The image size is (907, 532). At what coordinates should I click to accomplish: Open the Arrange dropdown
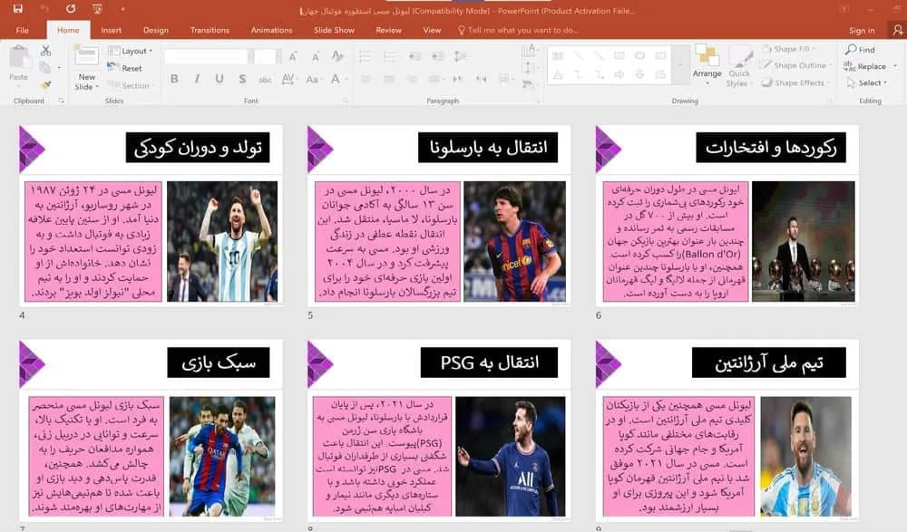point(707,64)
